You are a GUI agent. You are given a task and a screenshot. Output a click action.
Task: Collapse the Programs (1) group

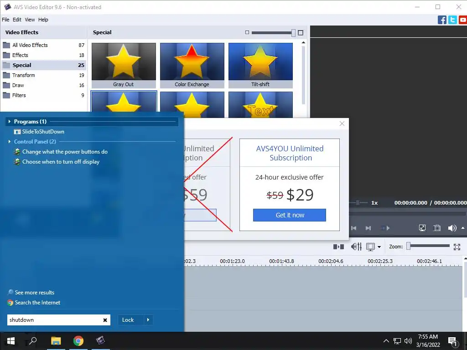(9, 121)
